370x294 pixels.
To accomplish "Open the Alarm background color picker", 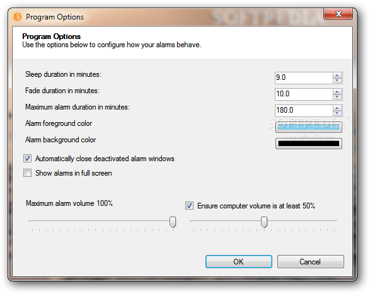I will pos(309,144).
